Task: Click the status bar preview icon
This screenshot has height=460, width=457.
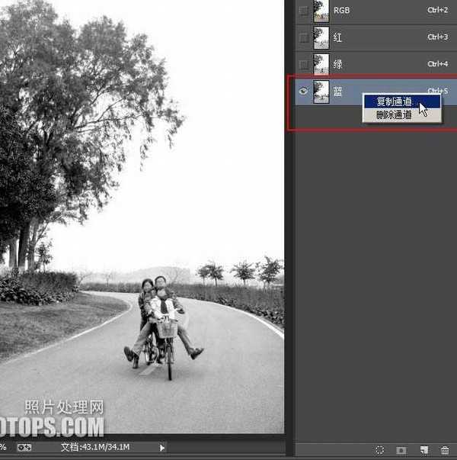Action: click(24, 447)
